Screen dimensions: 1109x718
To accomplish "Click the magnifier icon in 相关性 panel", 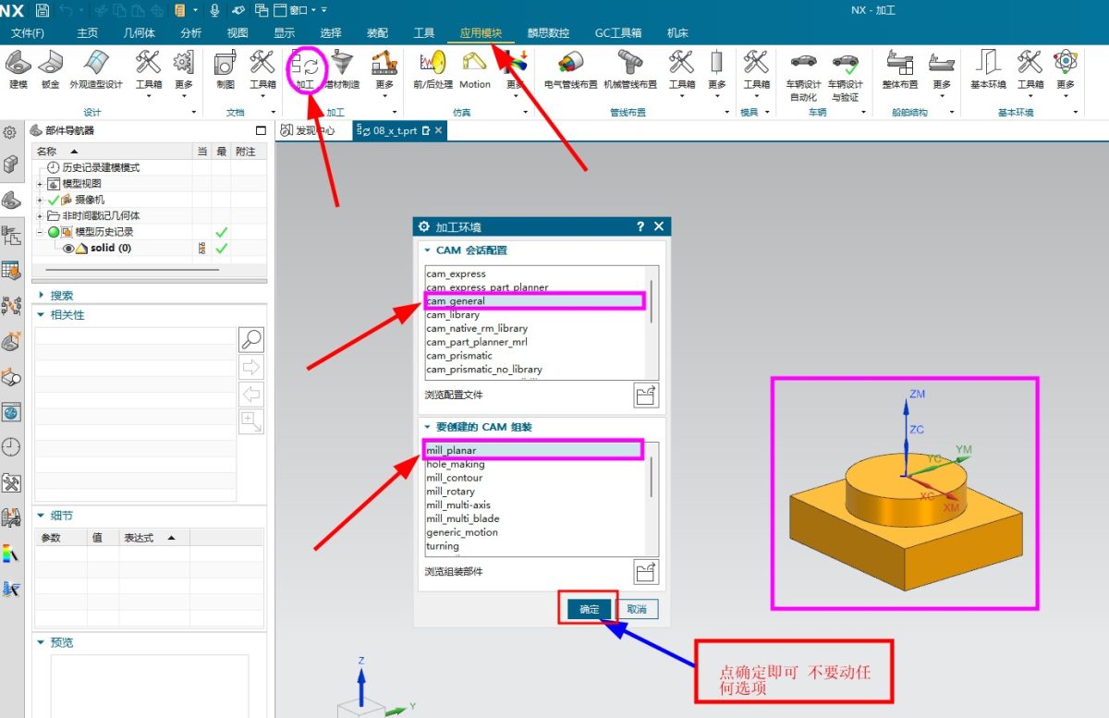I will click(x=251, y=339).
